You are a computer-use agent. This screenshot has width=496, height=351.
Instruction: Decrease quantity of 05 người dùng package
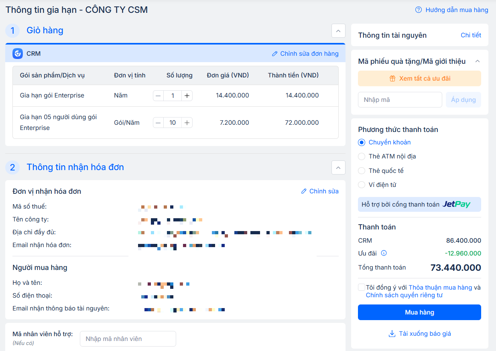coord(159,123)
